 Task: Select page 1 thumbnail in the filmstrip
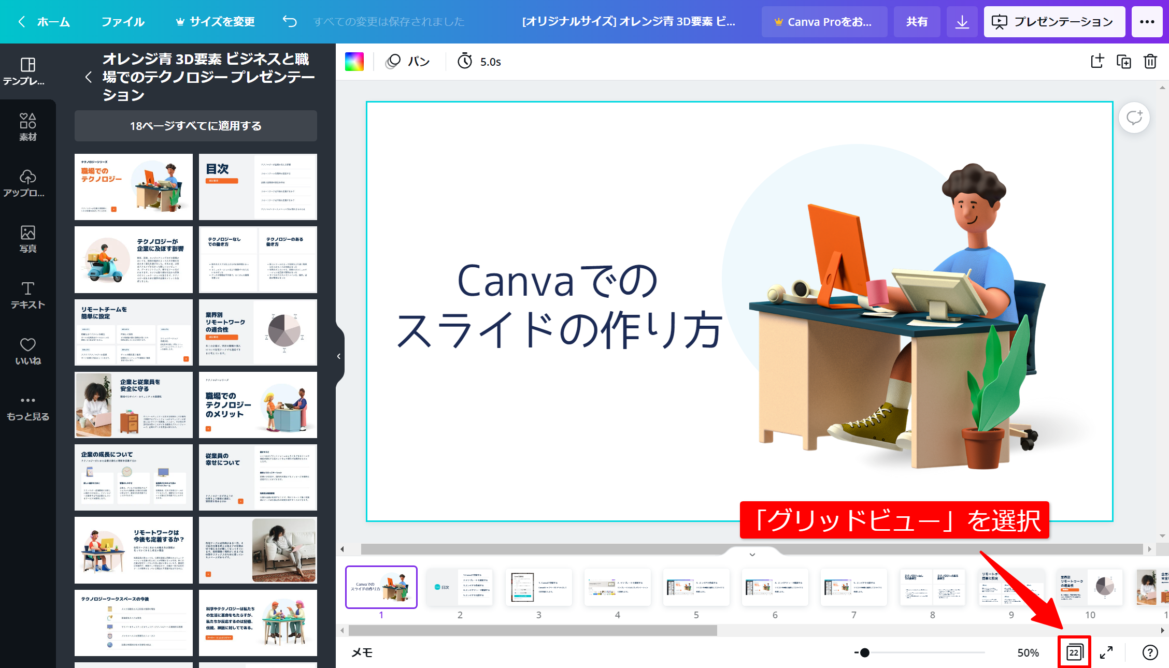coord(381,587)
